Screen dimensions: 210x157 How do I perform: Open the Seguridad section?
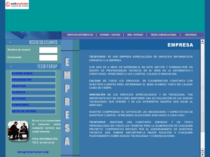click(x=191, y=35)
